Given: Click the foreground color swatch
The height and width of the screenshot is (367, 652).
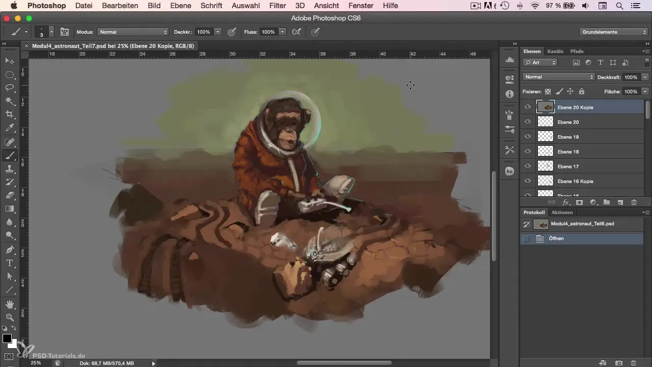Looking at the screenshot, I should tap(7, 339).
